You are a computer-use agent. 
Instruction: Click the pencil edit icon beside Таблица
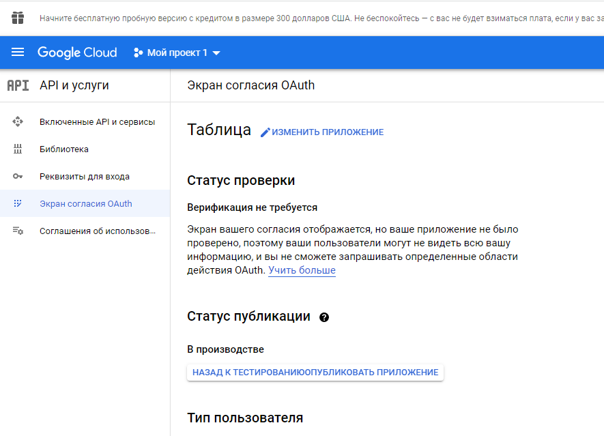point(265,132)
